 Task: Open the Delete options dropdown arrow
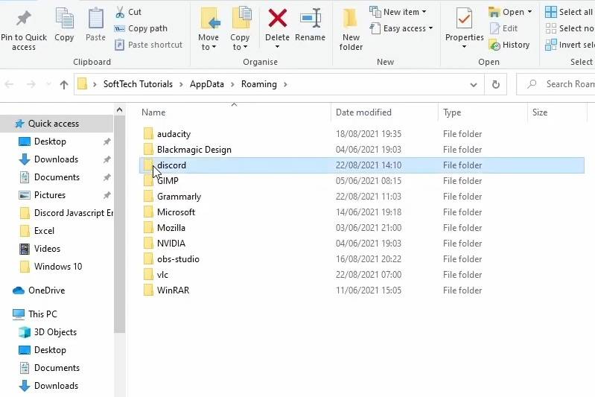(x=277, y=47)
